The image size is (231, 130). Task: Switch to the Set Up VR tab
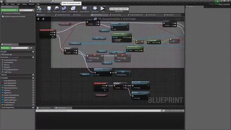click(x=169, y=15)
